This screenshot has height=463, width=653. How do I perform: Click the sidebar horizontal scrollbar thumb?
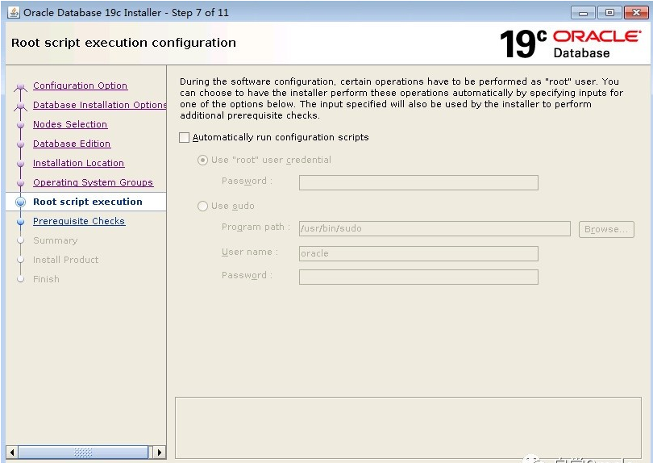(83, 453)
